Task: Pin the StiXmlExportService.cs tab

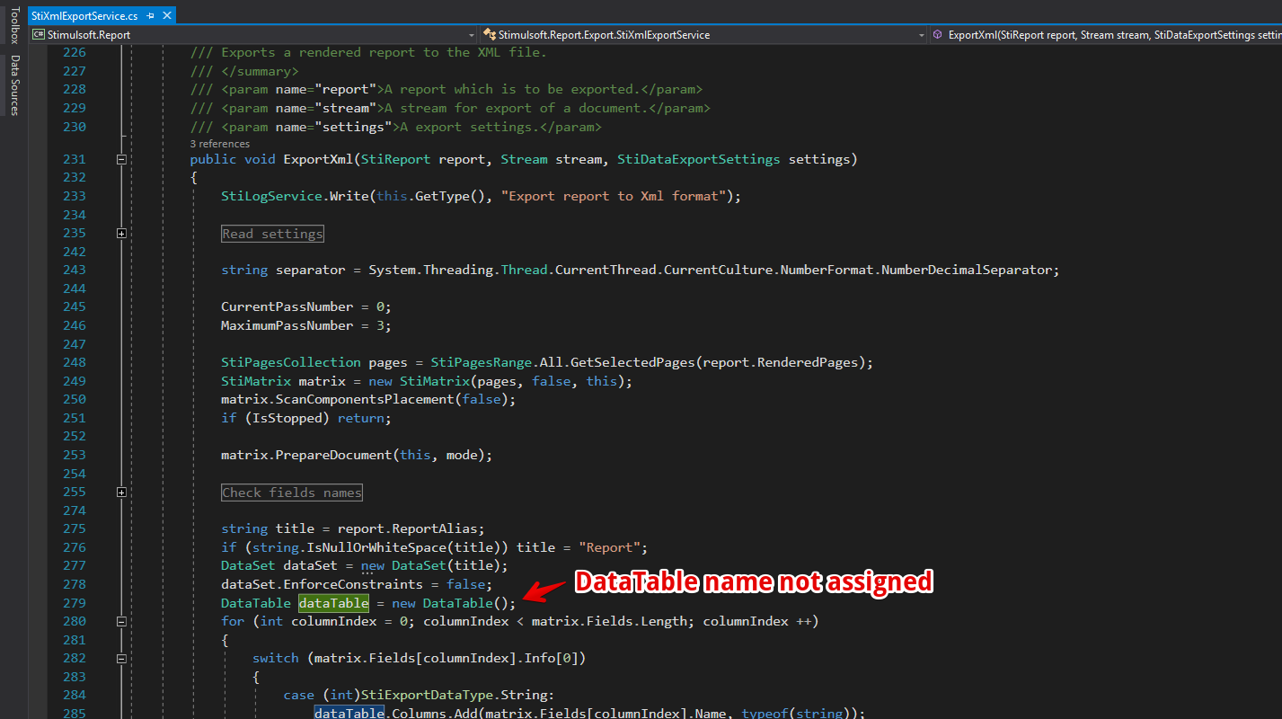Action: (x=151, y=16)
